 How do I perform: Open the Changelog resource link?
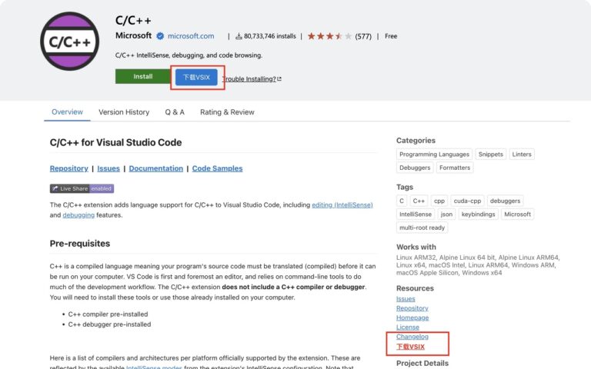[412, 337]
